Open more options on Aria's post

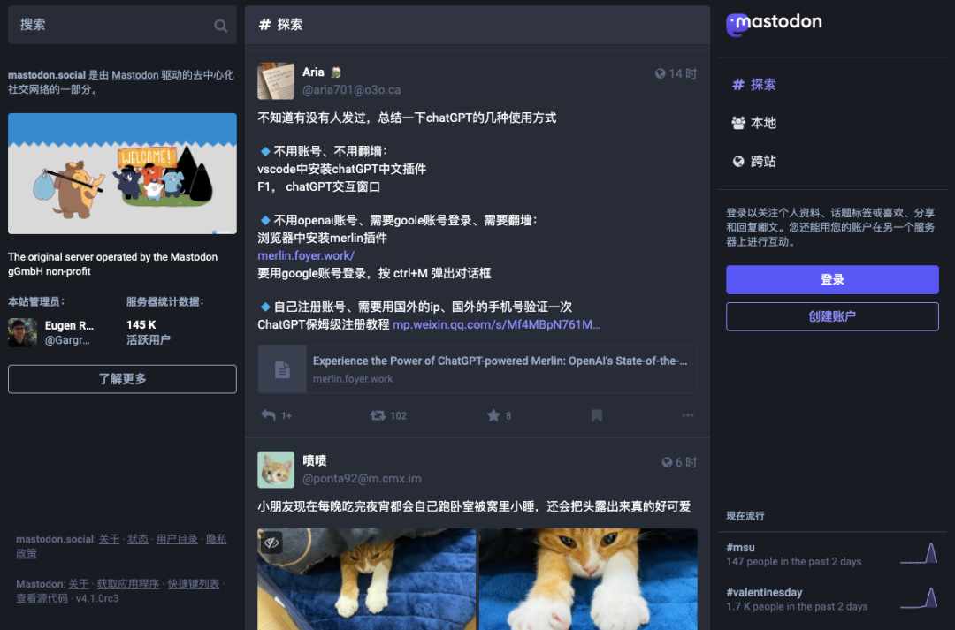pyautogui.click(x=688, y=415)
